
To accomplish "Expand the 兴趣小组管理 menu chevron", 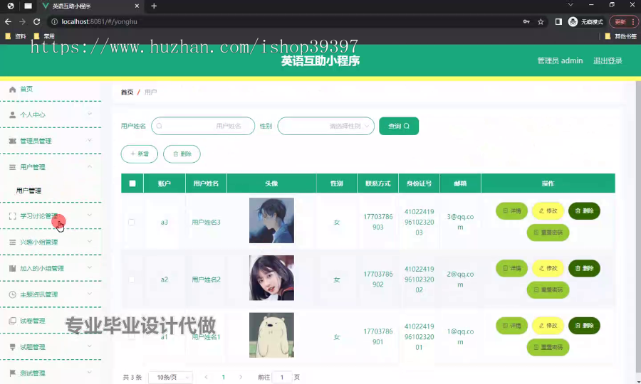I will pos(90,241).
